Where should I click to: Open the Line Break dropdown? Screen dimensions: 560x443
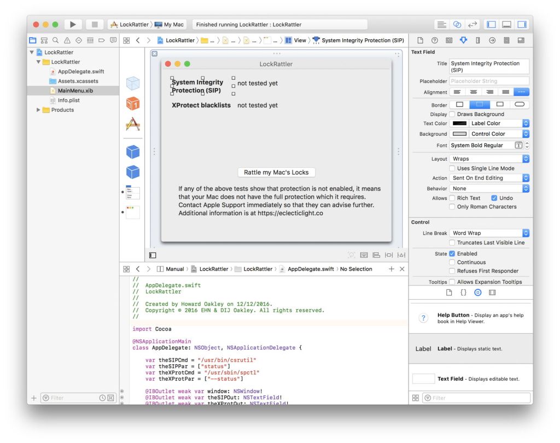pyautogui.click(x=489, y=233)
